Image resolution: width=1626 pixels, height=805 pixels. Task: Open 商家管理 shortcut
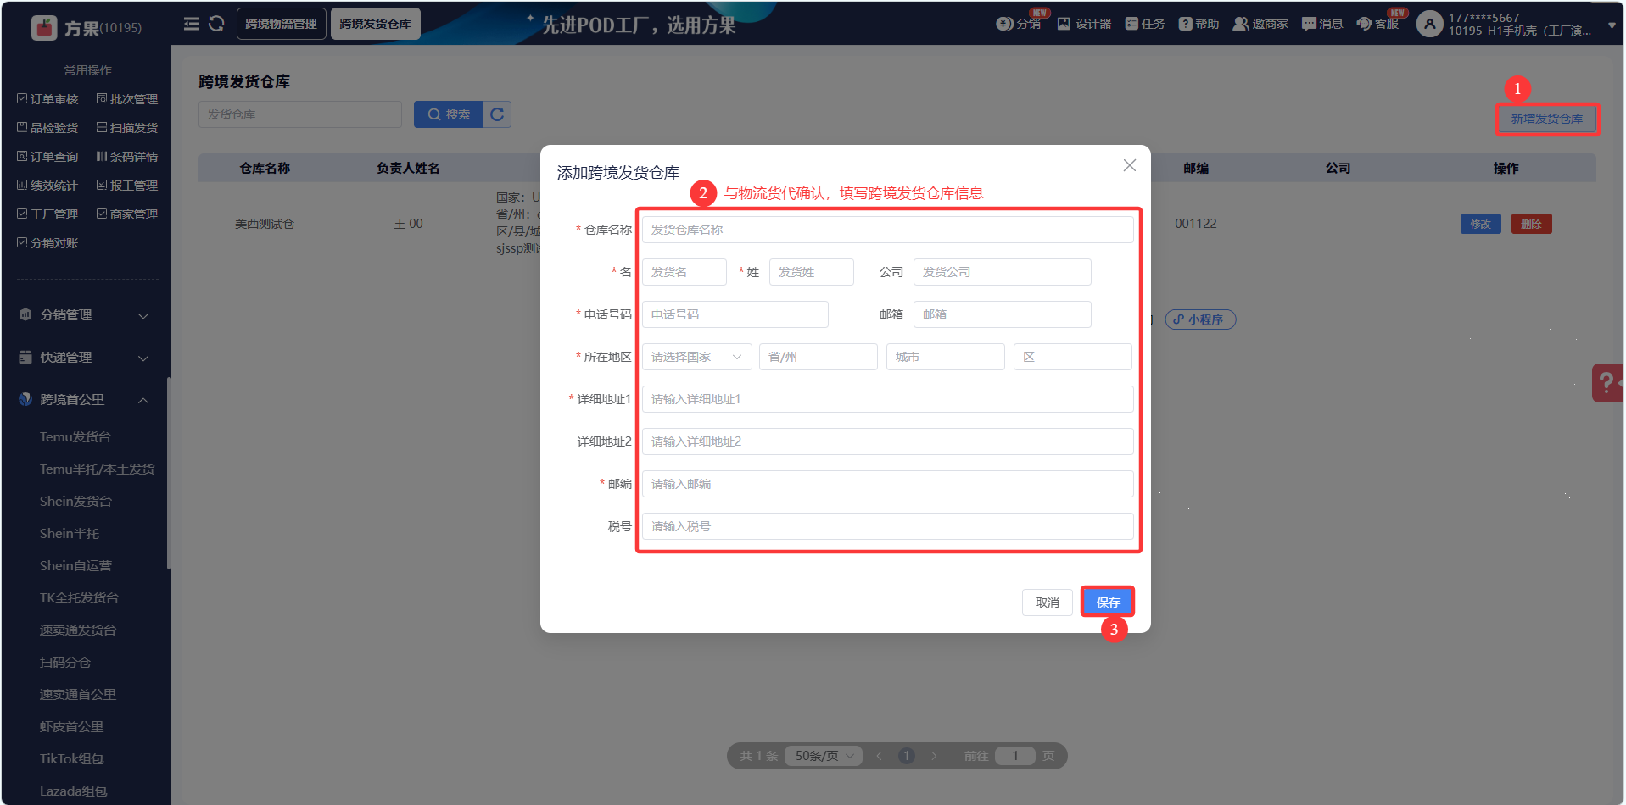point(127,214)
